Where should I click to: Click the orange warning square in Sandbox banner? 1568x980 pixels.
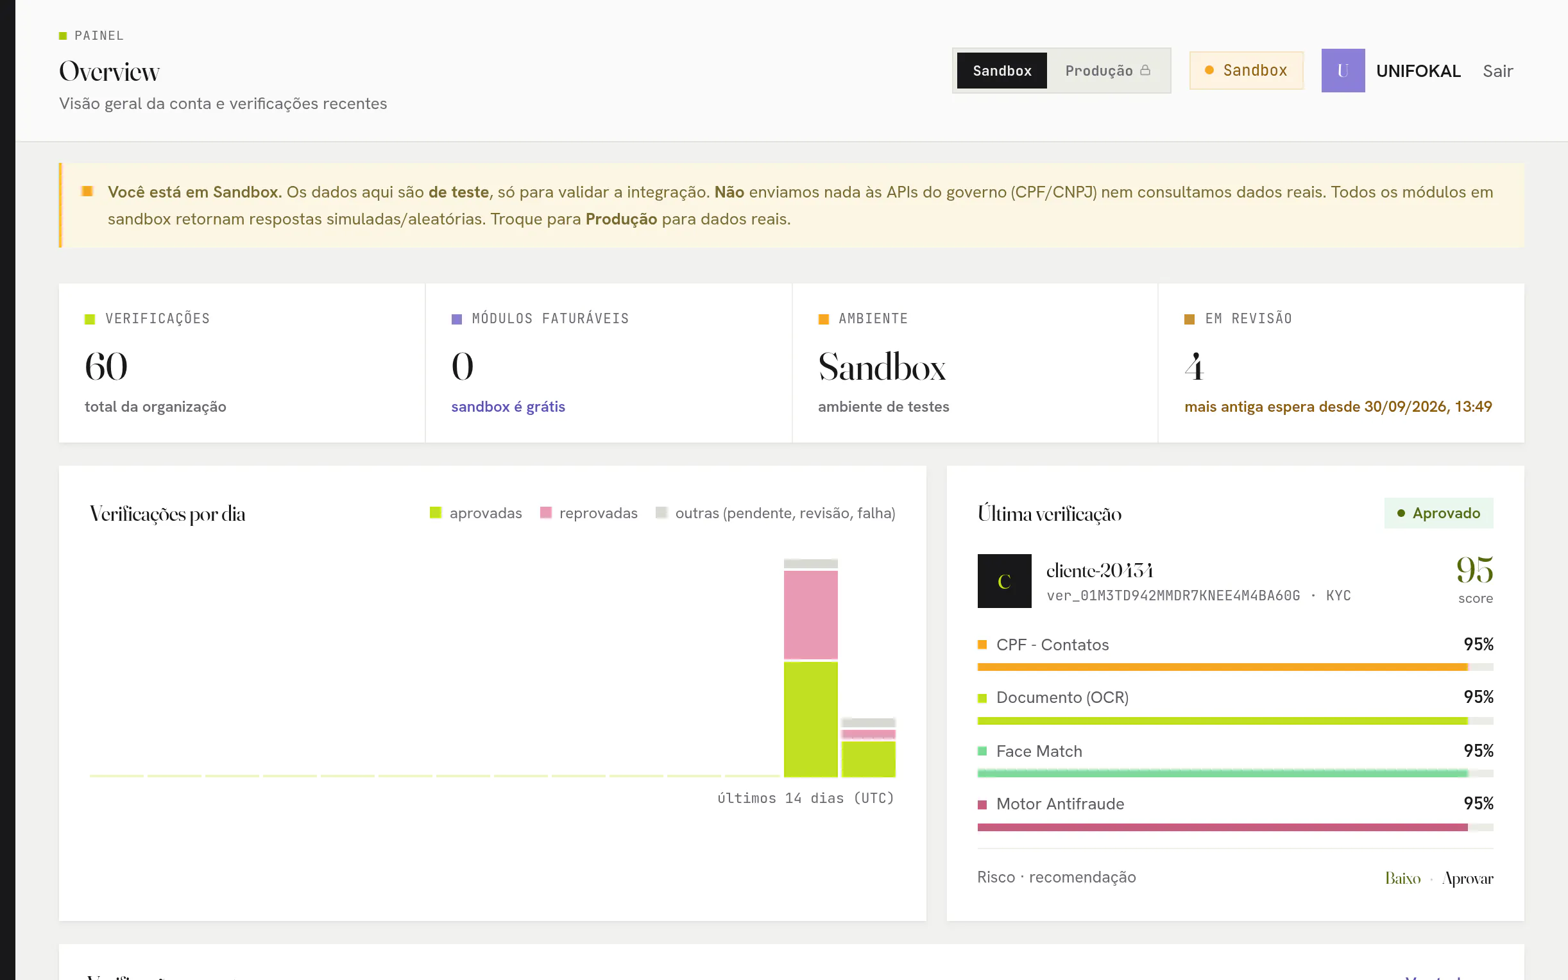[87, 191]
